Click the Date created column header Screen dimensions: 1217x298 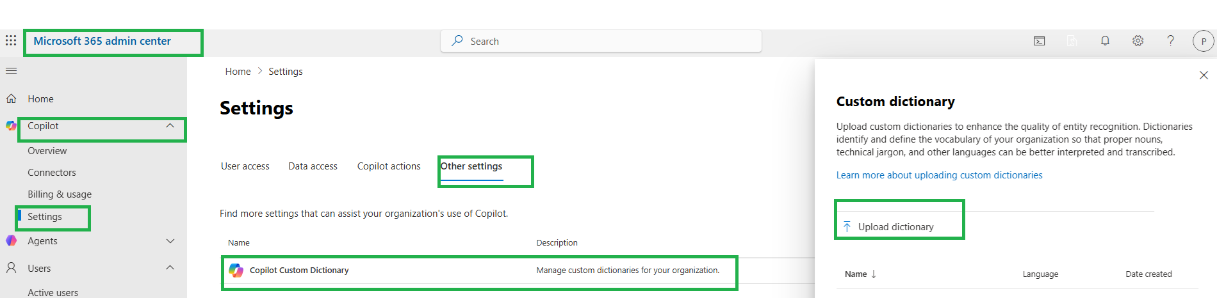pos(1148,274)
